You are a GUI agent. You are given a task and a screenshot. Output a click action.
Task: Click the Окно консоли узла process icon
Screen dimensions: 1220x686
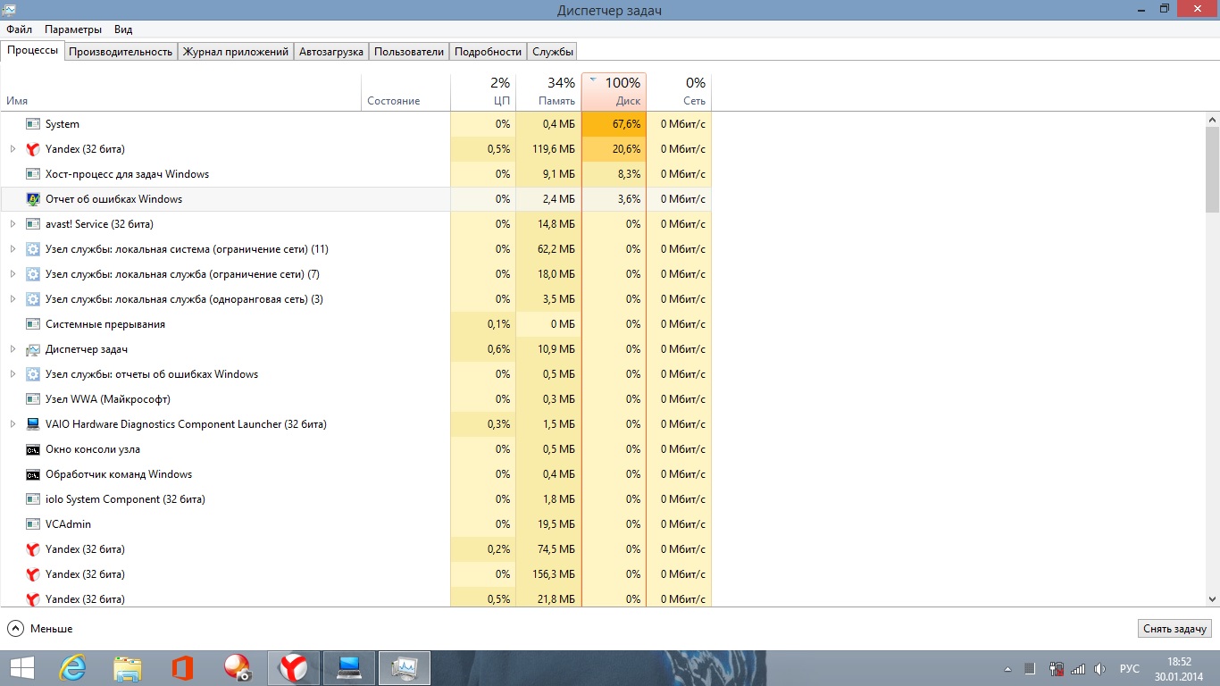(33, 449)
